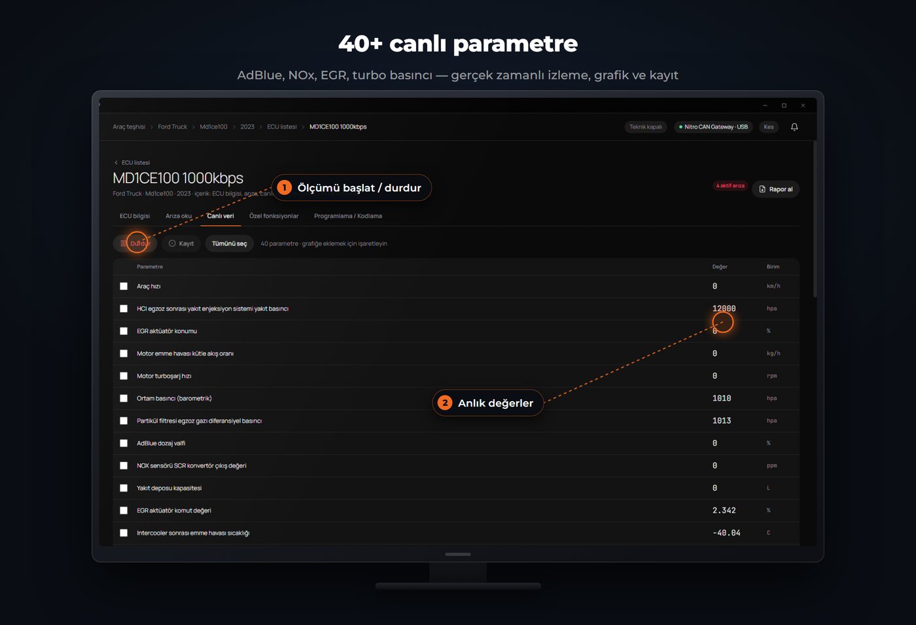Stop measurement with the "Durdur" button
Viewport: 916px width, 625px height.
coord(135,243)
